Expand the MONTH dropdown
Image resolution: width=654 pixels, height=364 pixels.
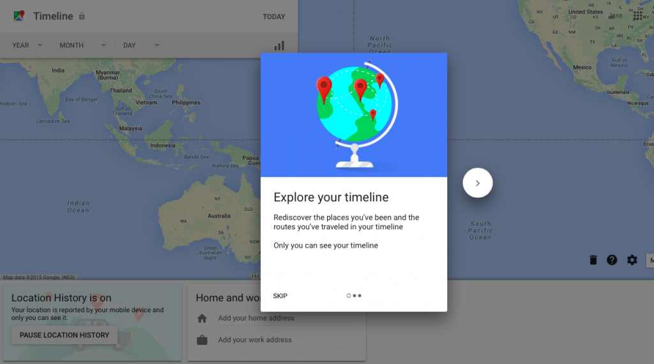pyautogui.click(x=82, y=45)
